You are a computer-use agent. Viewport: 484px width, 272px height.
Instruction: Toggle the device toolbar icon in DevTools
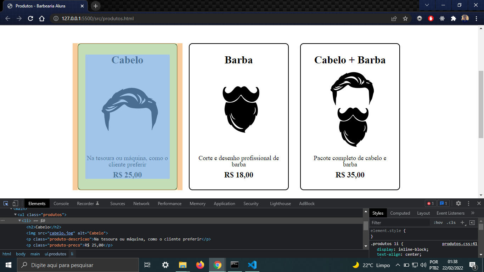click(x=15, y=203)
